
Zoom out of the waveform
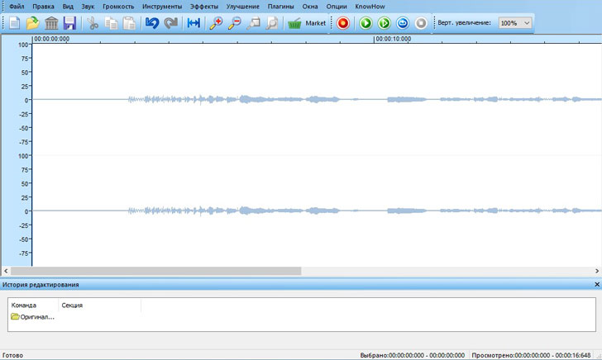coord(234,23)
